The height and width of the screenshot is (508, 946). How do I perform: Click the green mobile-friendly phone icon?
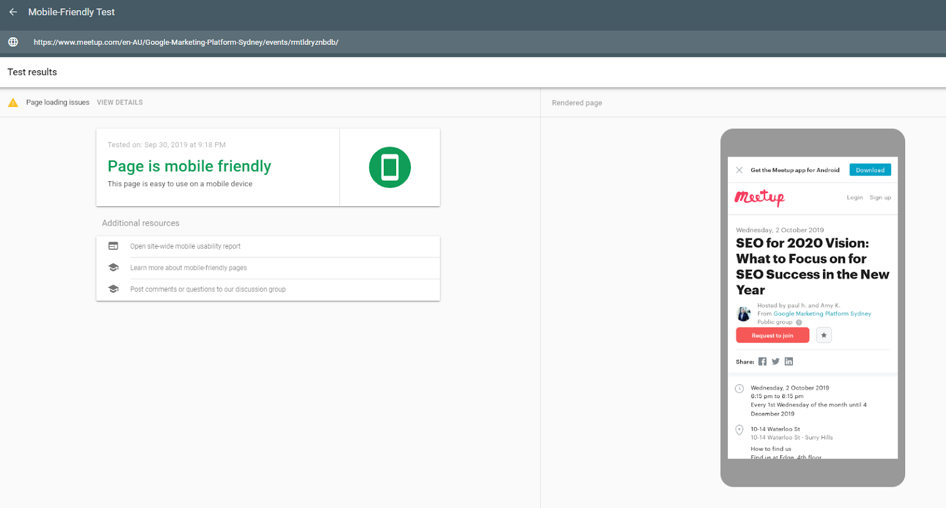pyautogui.click(x=390, y=167)
